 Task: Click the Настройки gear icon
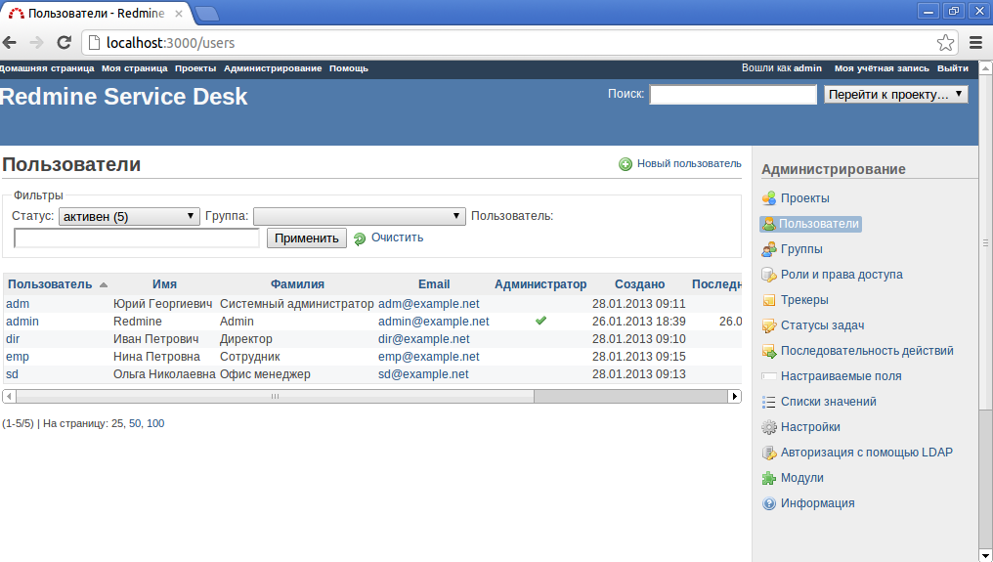[x=769, y=427]
